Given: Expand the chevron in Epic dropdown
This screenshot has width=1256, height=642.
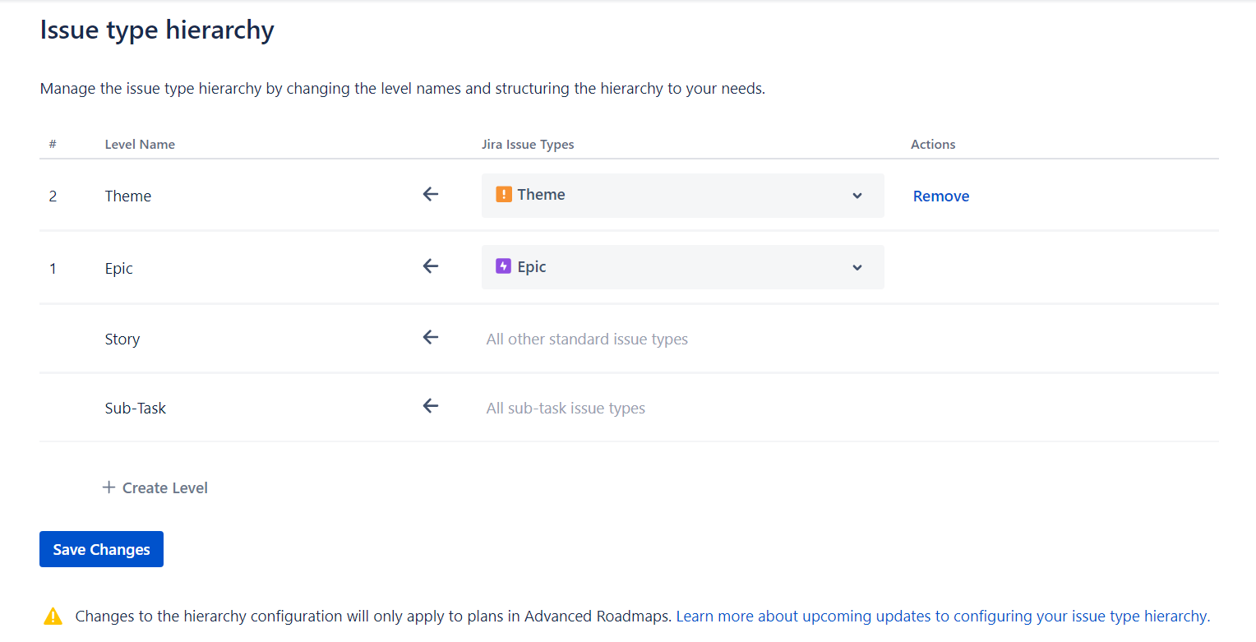Looking at the screenshot, I should [857, 267].
